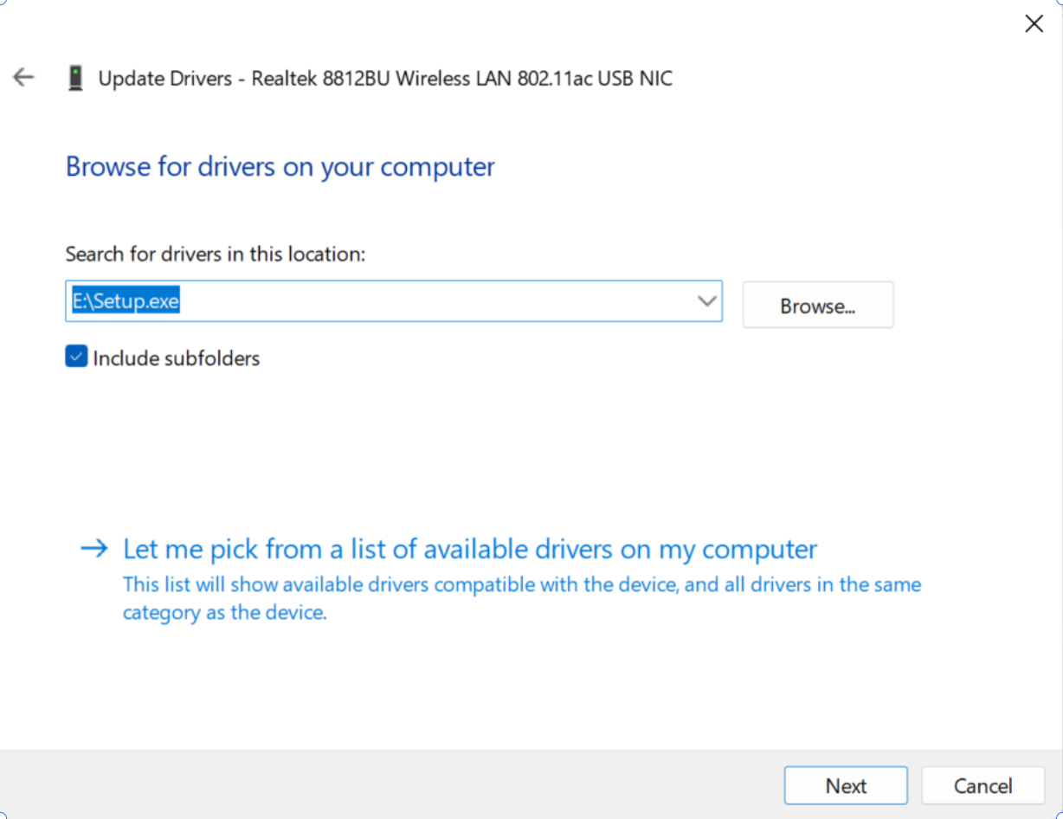Image resolution: width=1063 pixels, height=819 pixels.
Task: Click the 'Search for drivers in this location' label
Action: pos(216,254)
